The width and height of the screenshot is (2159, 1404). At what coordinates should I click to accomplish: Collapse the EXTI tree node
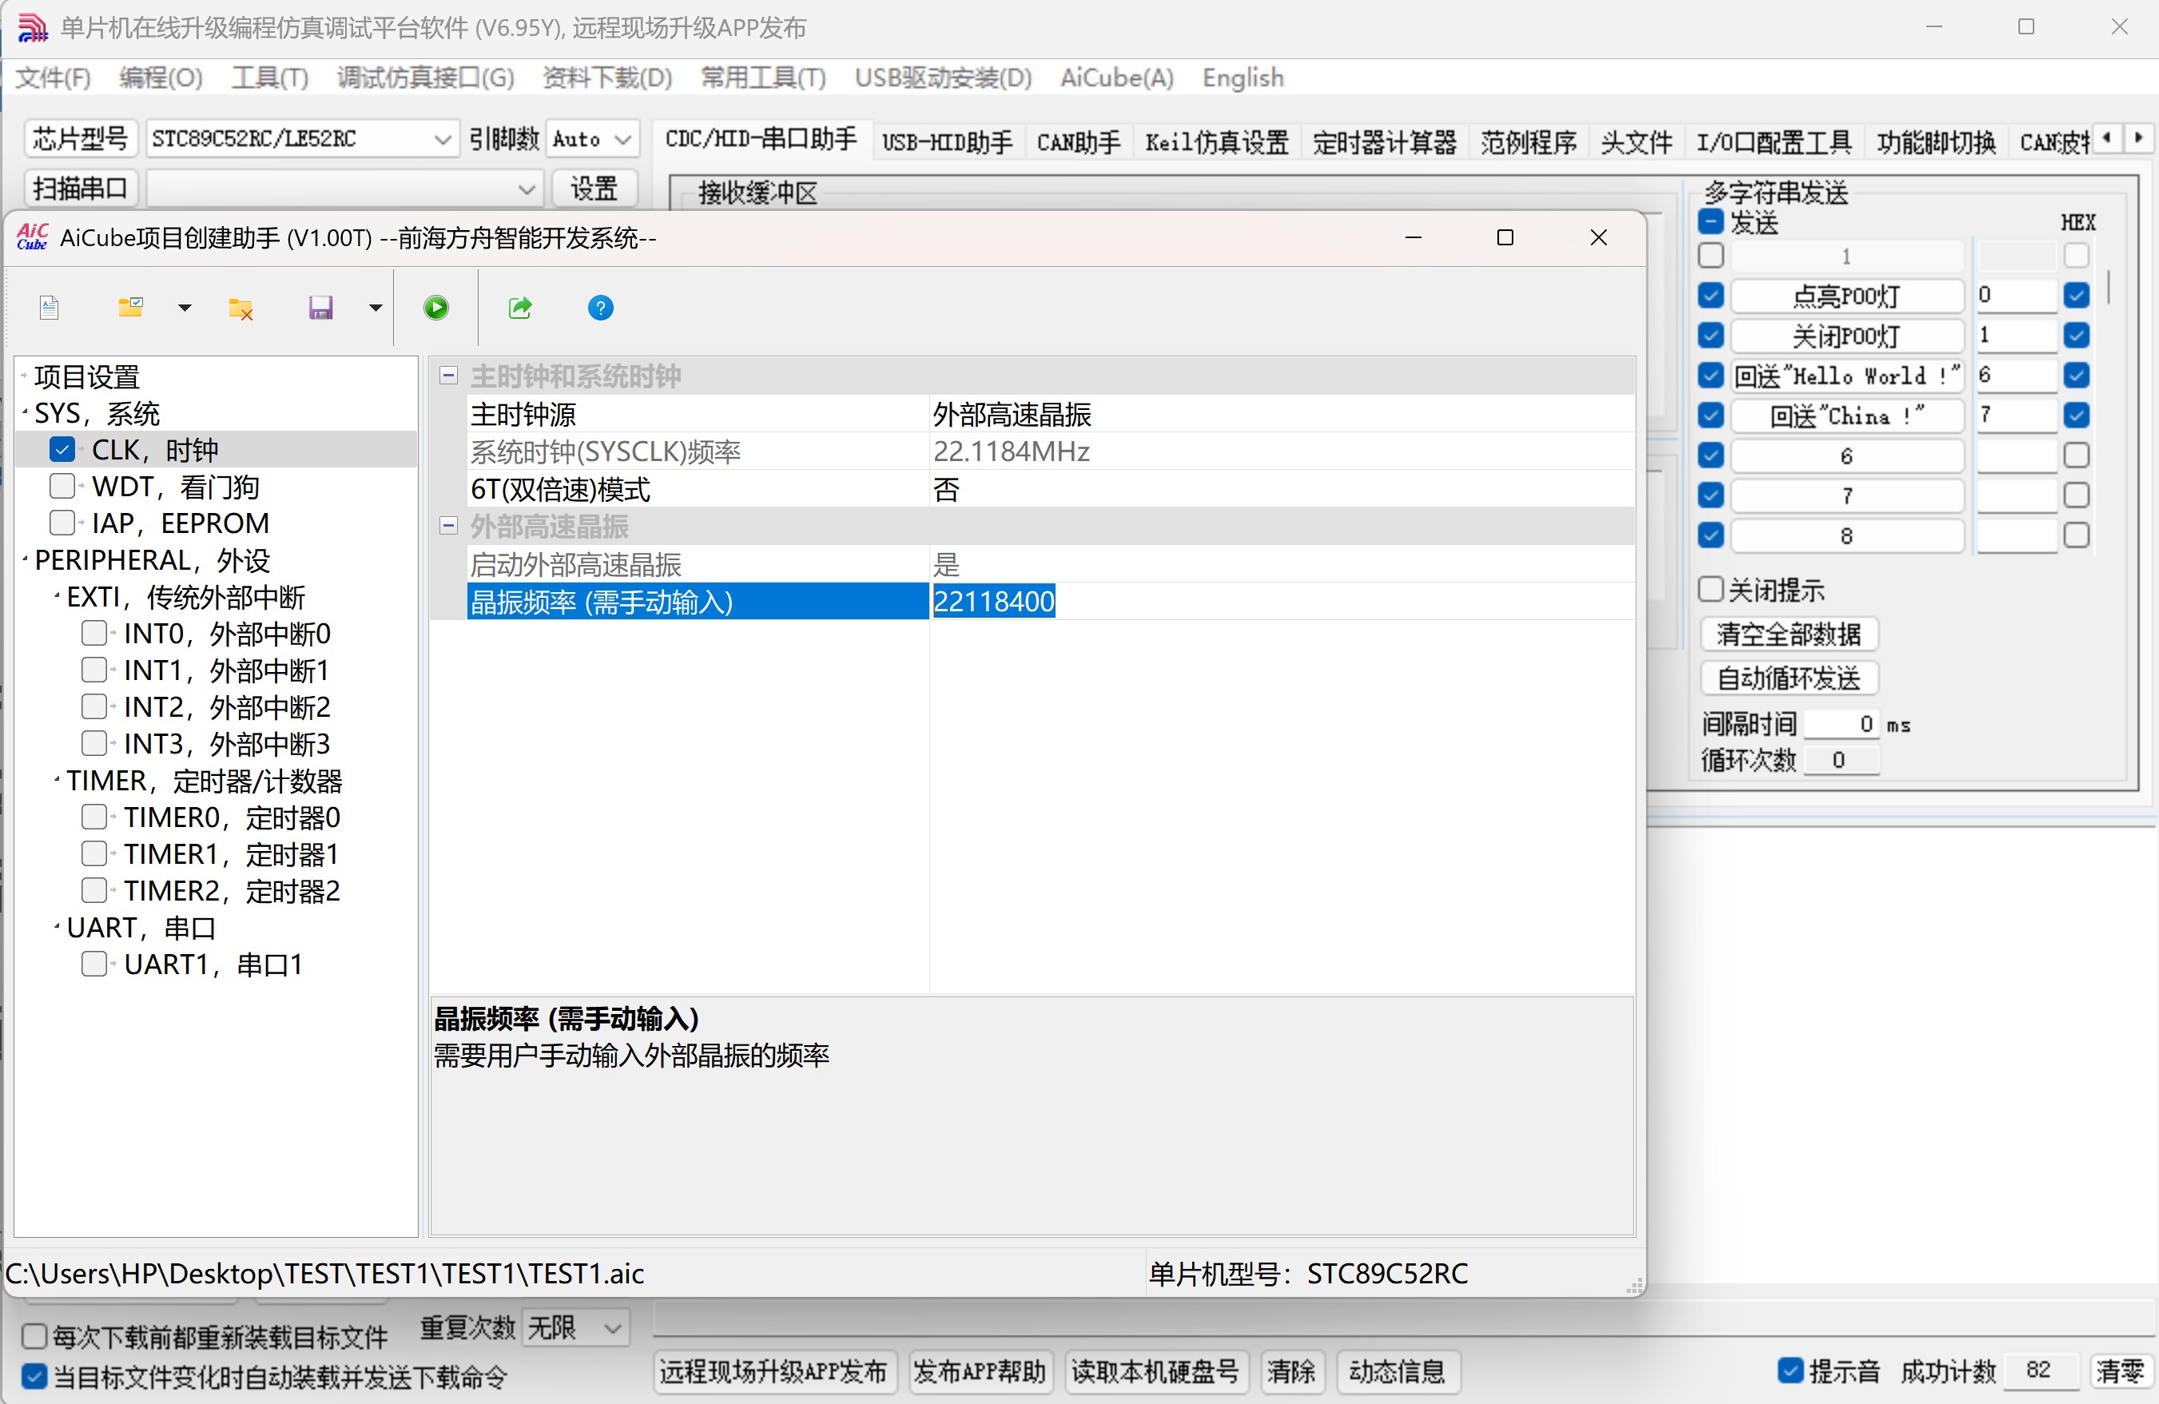coord(56,596)
